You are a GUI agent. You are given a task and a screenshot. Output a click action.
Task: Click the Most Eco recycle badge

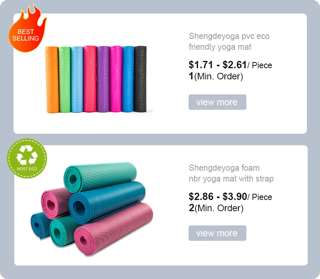(27, 158)
